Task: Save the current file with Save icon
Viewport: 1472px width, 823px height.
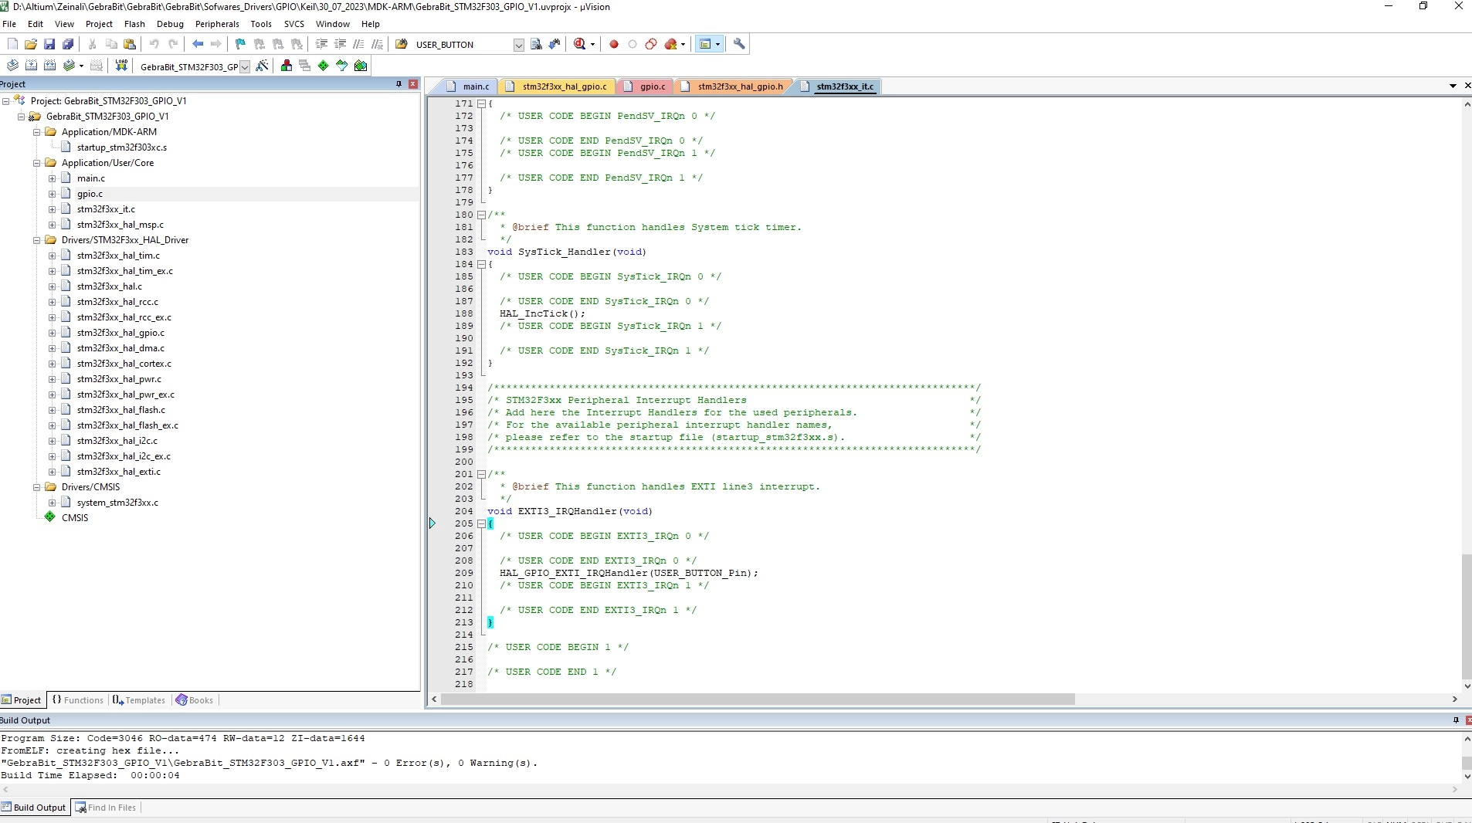Action: [x=49, y=44]
